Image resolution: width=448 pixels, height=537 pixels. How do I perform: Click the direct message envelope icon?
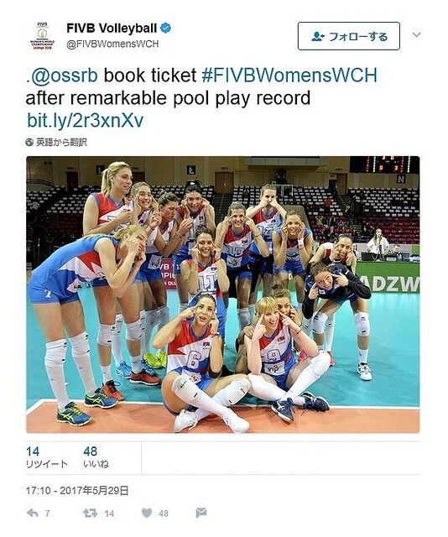(201, 513)
